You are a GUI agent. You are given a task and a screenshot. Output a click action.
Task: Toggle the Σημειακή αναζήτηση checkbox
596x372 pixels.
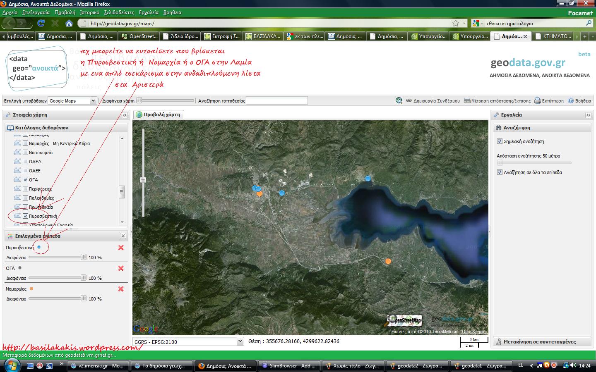tap(500, 141)
